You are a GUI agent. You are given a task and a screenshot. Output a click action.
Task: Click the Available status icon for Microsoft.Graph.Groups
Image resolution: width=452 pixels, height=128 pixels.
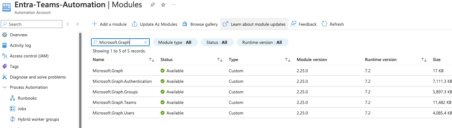(x=163, y=92)
